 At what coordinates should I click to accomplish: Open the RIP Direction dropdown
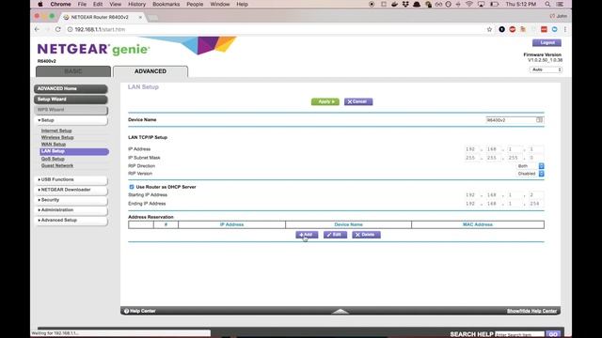(531, 166)
